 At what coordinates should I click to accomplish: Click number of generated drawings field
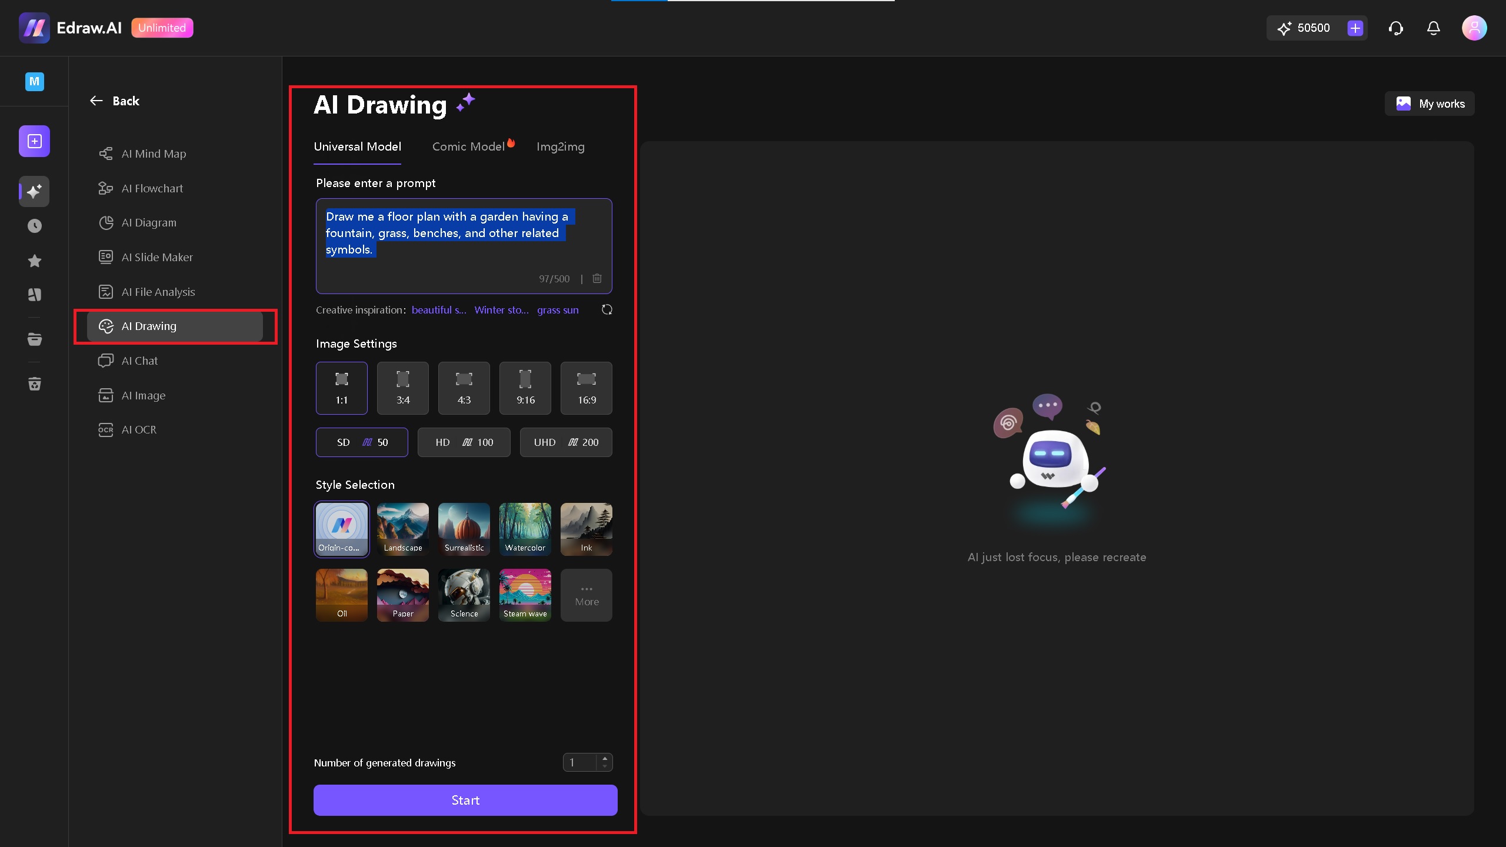click(580, 762)
